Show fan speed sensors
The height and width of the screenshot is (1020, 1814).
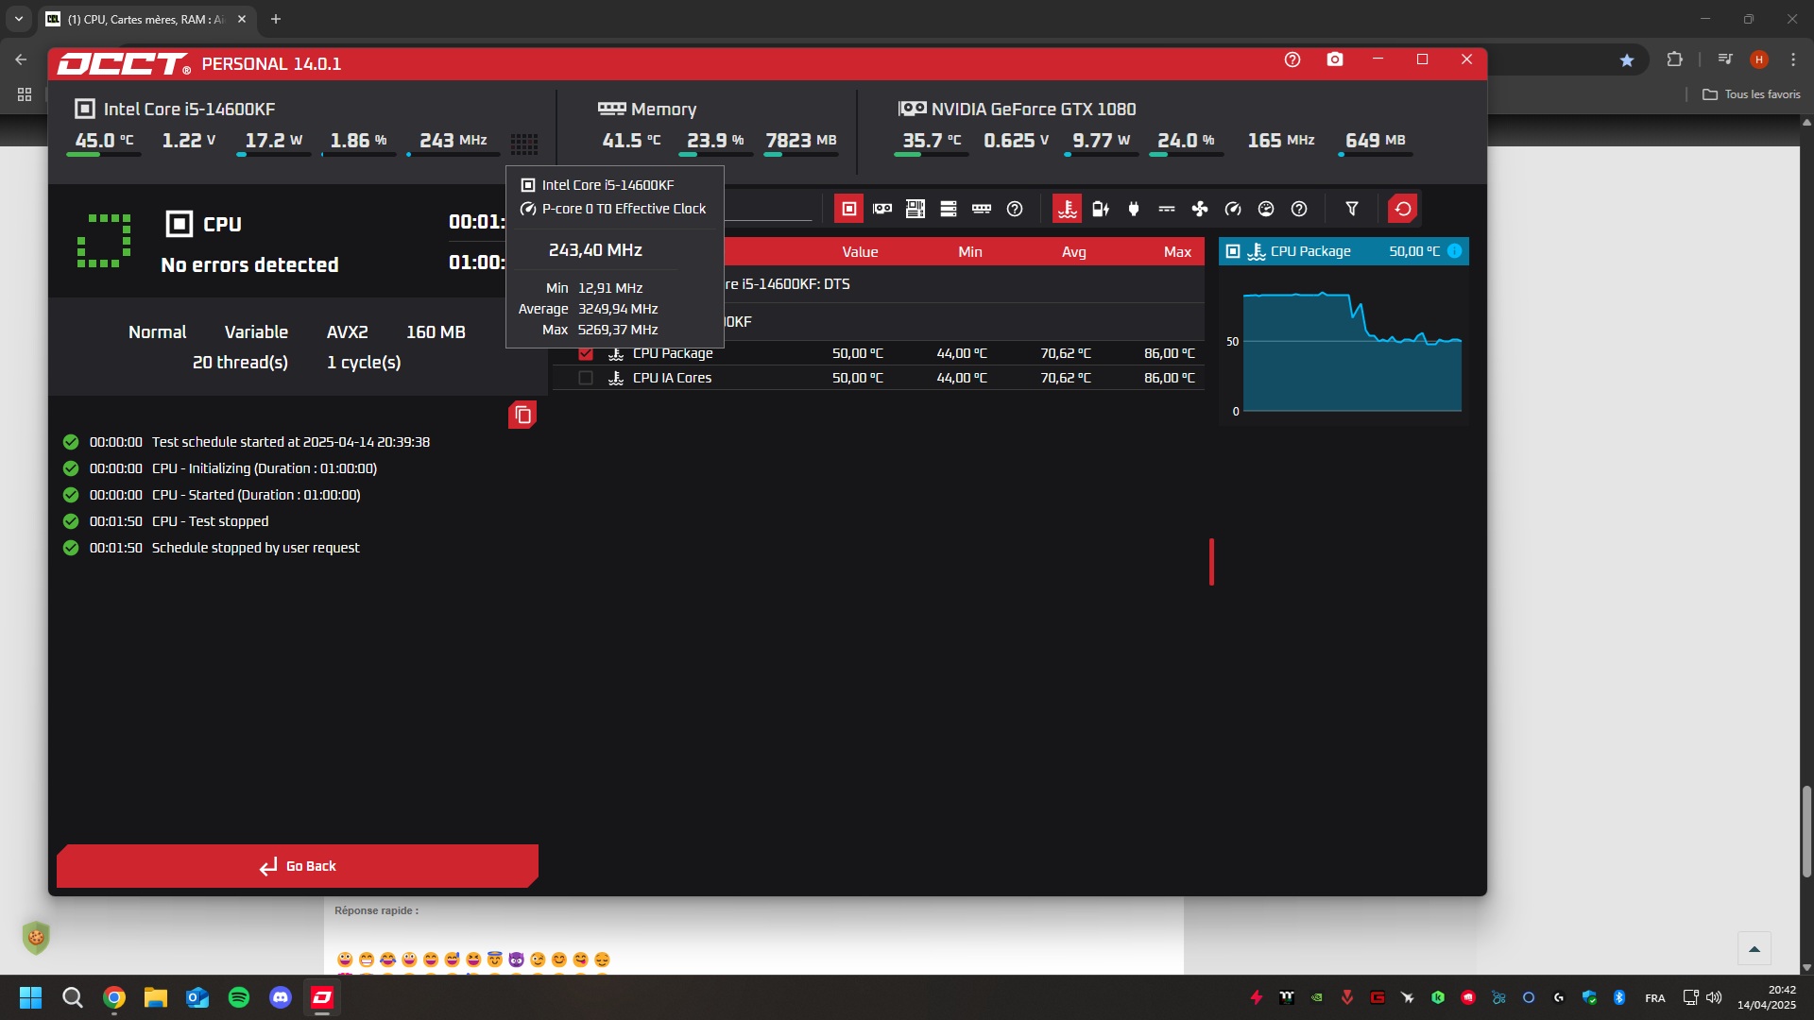pos(1199,209)
